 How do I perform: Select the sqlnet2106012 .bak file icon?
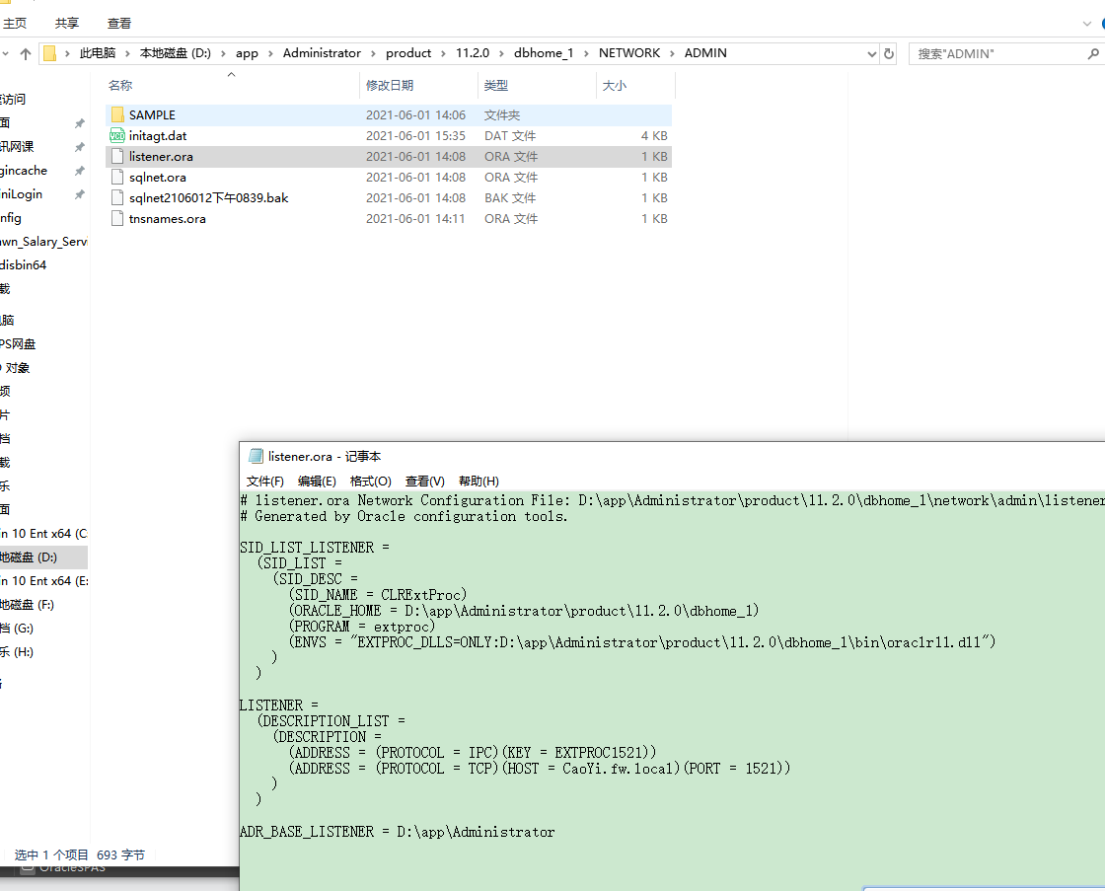[x=117, y=198]
